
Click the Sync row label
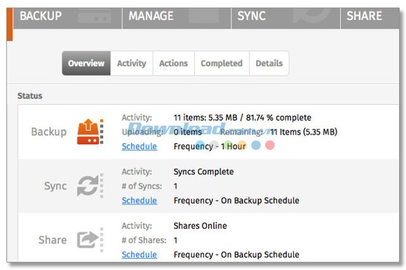[55, 186]
